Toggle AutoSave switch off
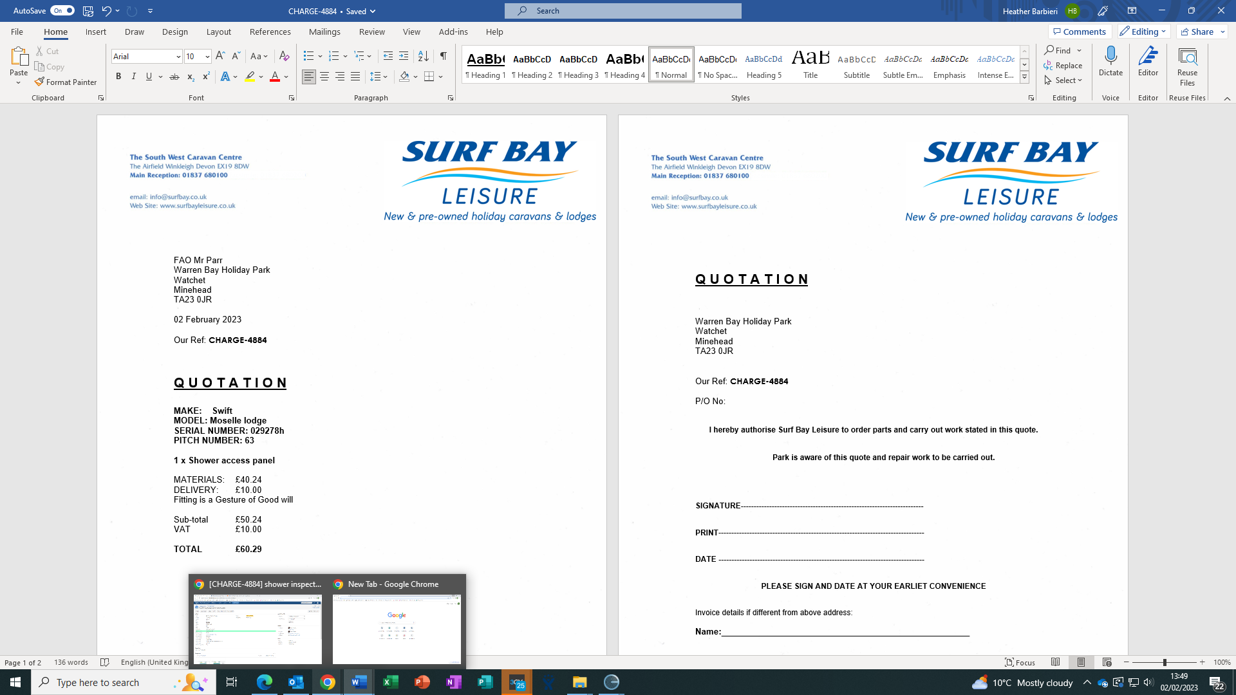Image resolution: width=1236 pixels, height=695 pixels. [62, 10]
